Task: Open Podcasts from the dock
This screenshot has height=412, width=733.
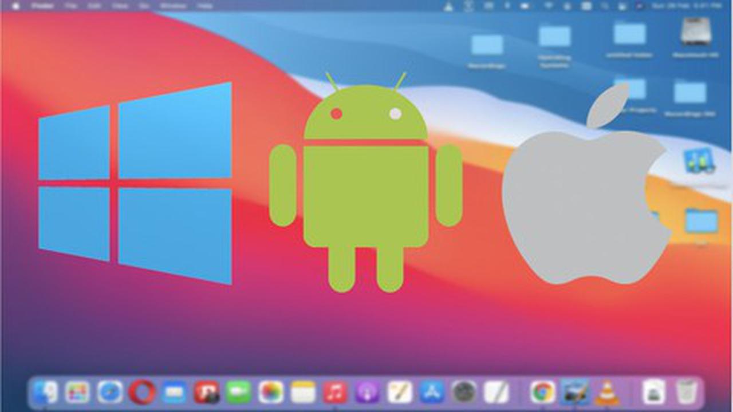Action: pyautogui.click(x=367, y=393)
